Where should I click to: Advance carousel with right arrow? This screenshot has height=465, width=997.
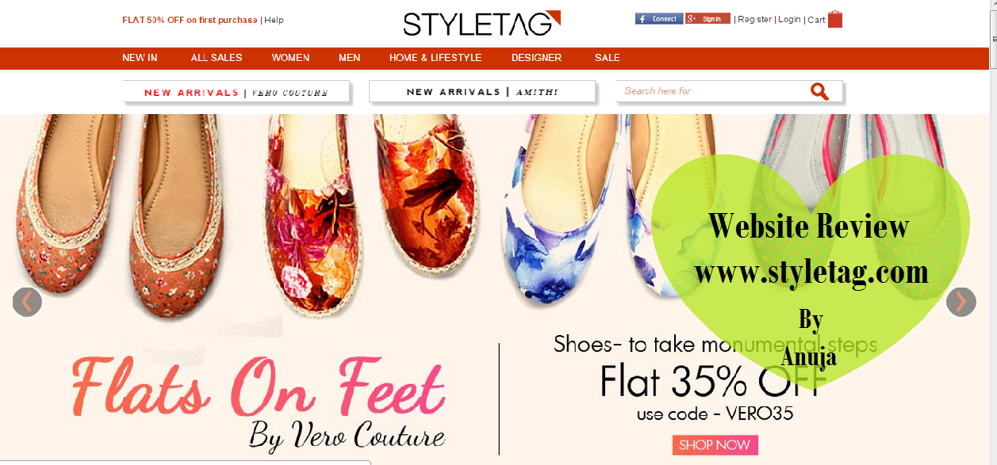click(x=961, y=302)
